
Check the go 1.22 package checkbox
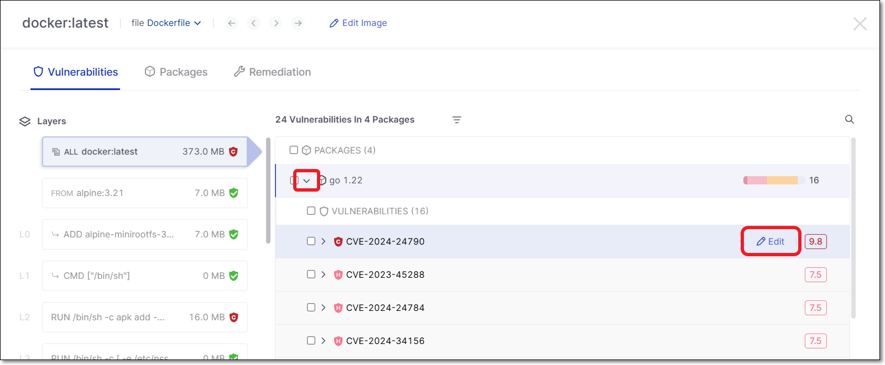tap(294, 181)
